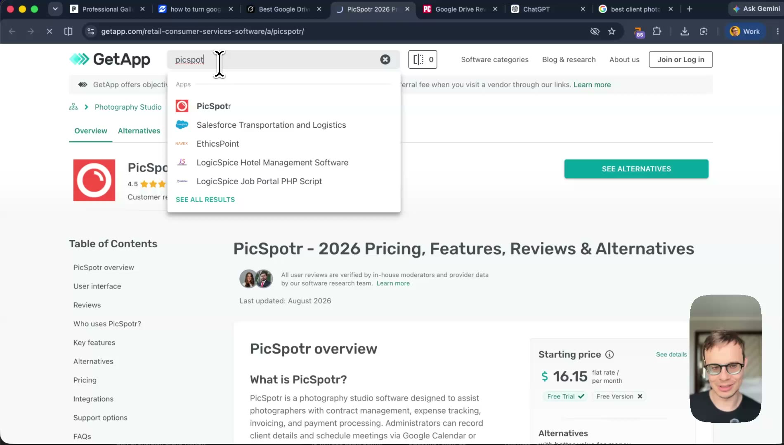
Task: Click the breadcrumb category tree icon
Action: (73, 107)
